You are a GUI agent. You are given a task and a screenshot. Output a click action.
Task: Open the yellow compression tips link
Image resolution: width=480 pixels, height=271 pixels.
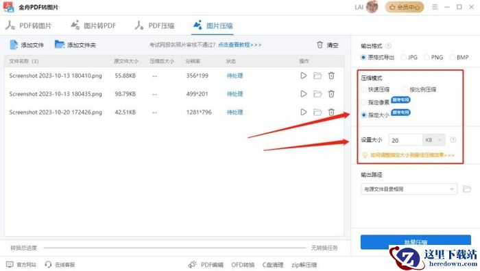tap(409, 155)
